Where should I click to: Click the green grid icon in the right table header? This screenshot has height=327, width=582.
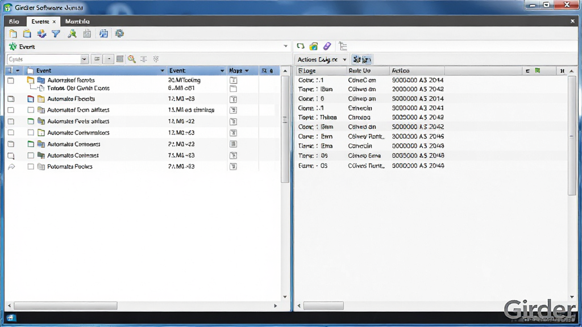pyautogui.click(x=538, y=70)
